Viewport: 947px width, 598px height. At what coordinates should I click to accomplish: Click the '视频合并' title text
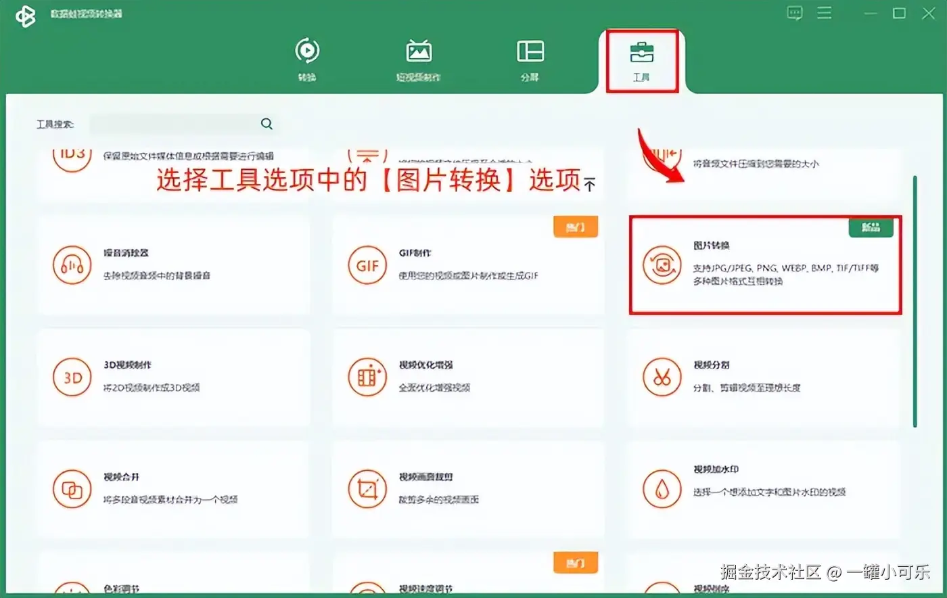coord(121,477)
